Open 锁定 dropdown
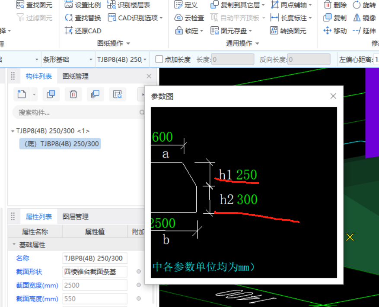Viewport: 379px width, 307px height. coord(201,31)
